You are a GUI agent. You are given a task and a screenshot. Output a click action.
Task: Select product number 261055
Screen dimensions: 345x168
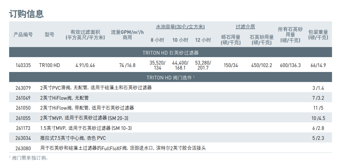23,118
